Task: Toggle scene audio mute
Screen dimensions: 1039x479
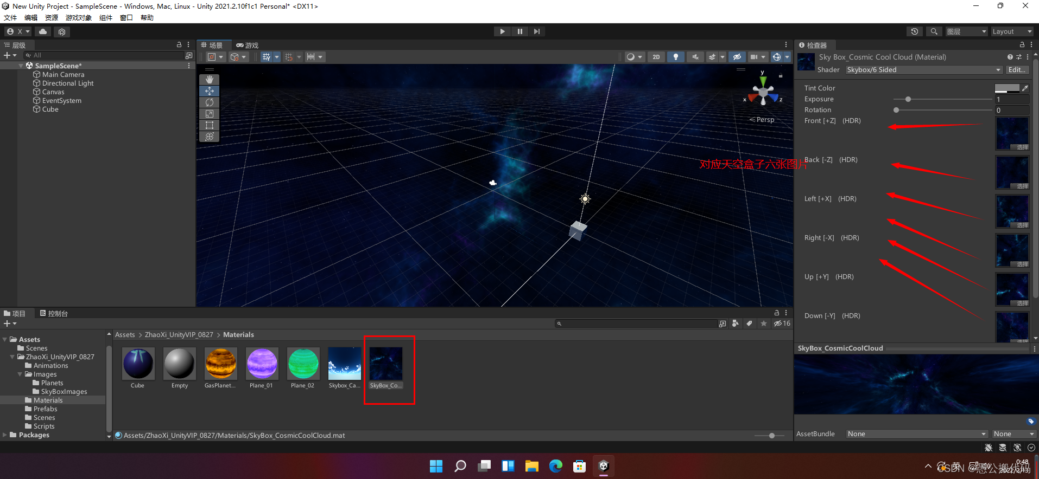Action: point(695,57)
